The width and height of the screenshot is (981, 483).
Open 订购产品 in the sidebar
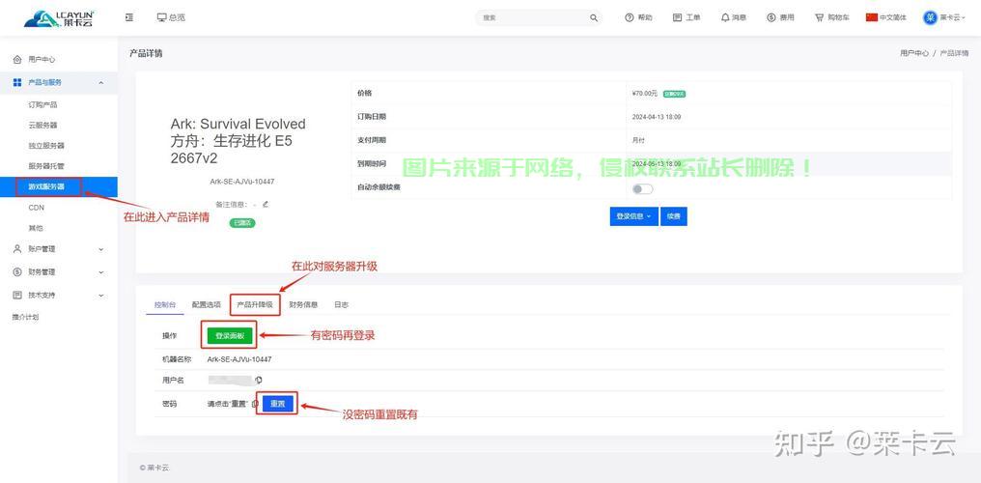point(42,104)
